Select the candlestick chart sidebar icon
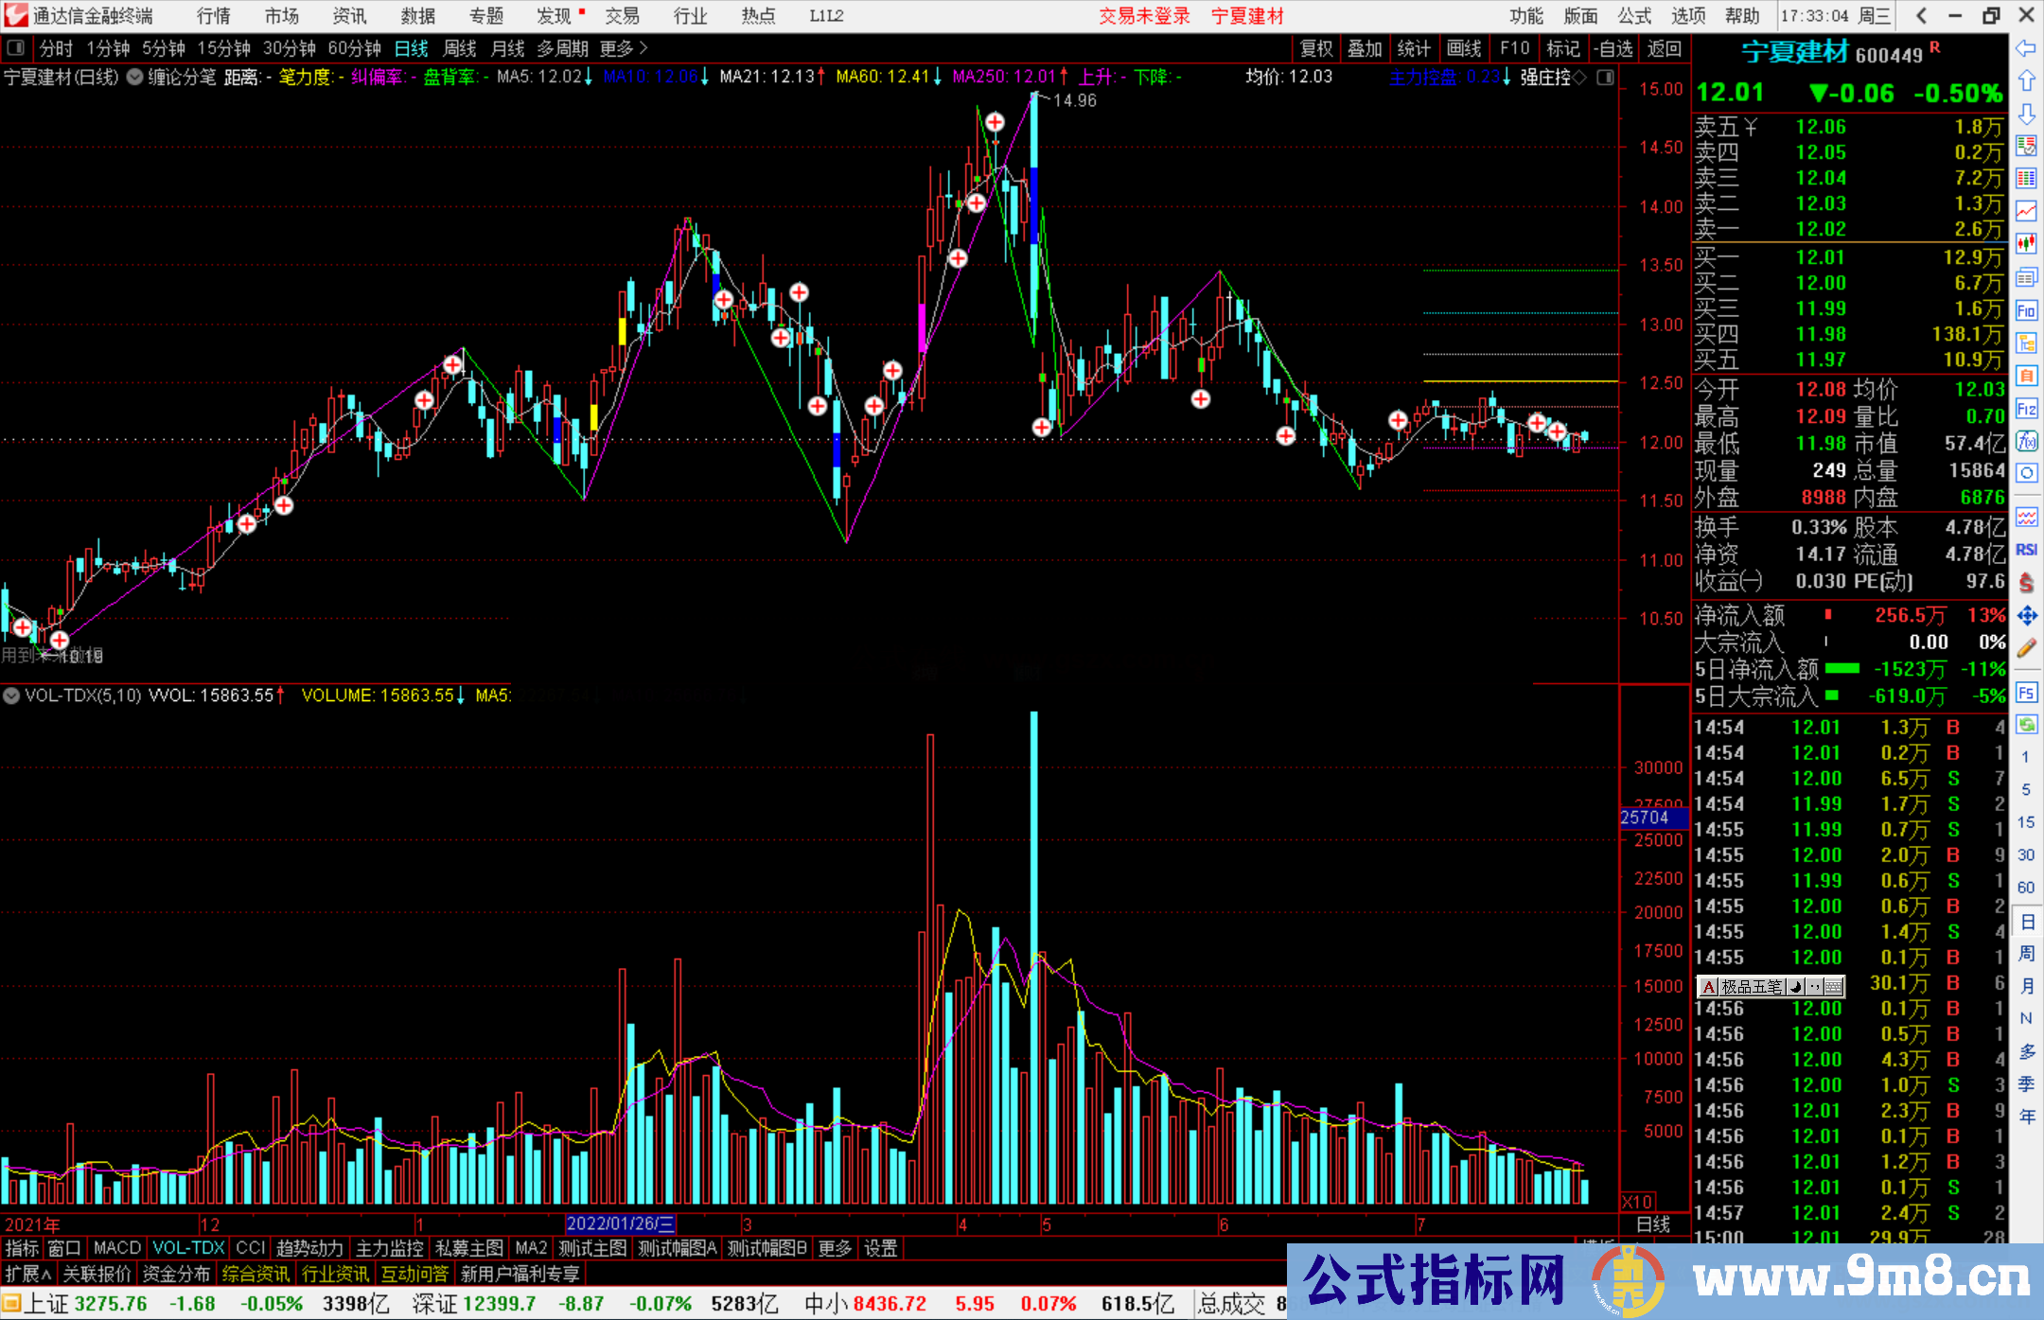 point(2026,243)
